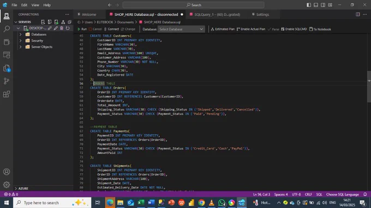Delete the DESKTOP server connection

[x=62, y=28]
